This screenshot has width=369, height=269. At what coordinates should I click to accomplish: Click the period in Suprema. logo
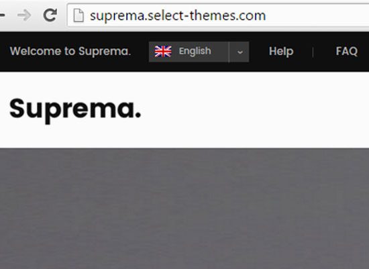(x=138, y=115)
